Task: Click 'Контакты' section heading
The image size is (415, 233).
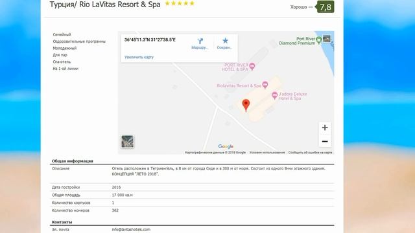Action: (62, 222)
